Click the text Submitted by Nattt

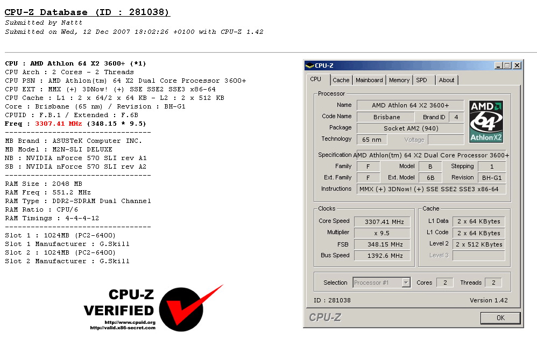(44, 23)
